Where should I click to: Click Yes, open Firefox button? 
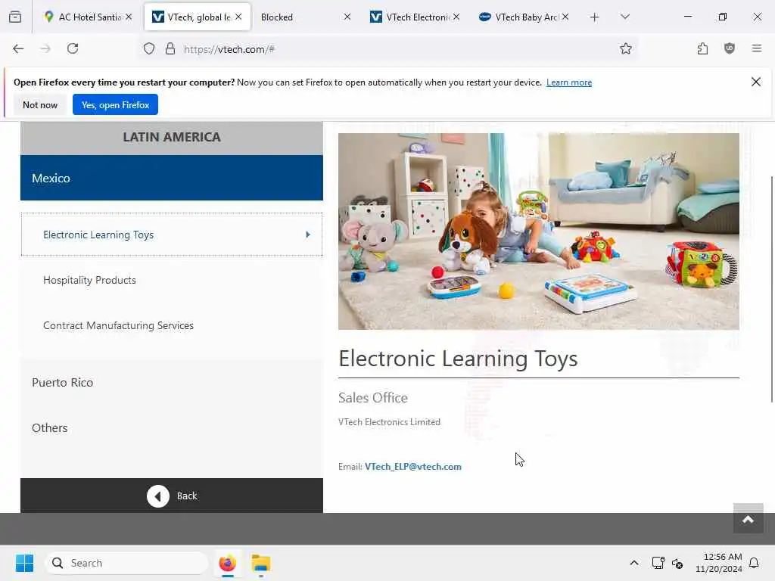pyautogui.click(x=115, y=104)
